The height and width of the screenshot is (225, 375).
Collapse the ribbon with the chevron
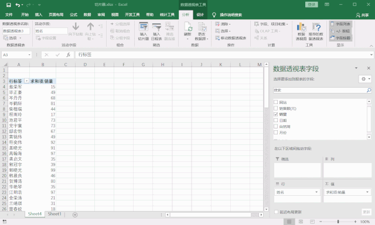(371, 46)
